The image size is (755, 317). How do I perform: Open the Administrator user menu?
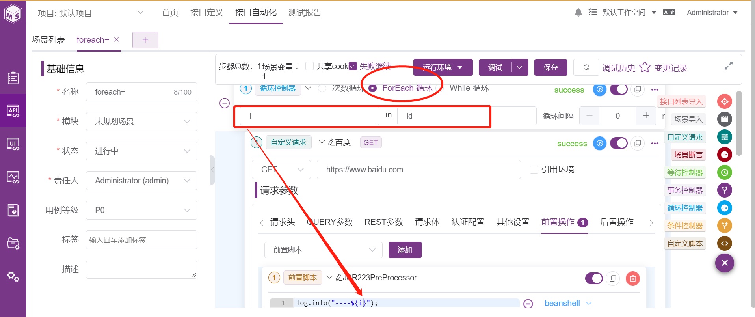point(712,13)
